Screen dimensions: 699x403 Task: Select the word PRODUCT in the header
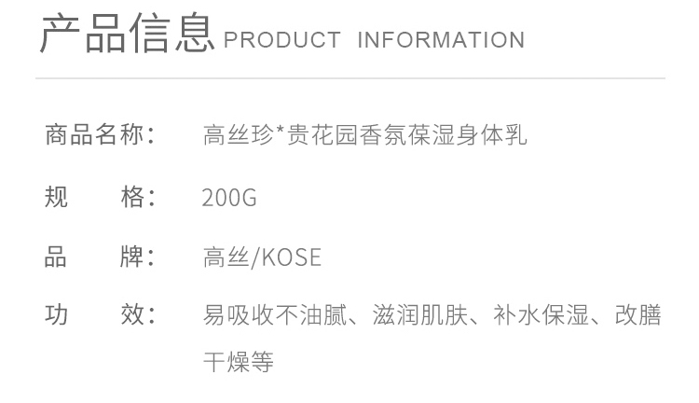click(282, 40)
